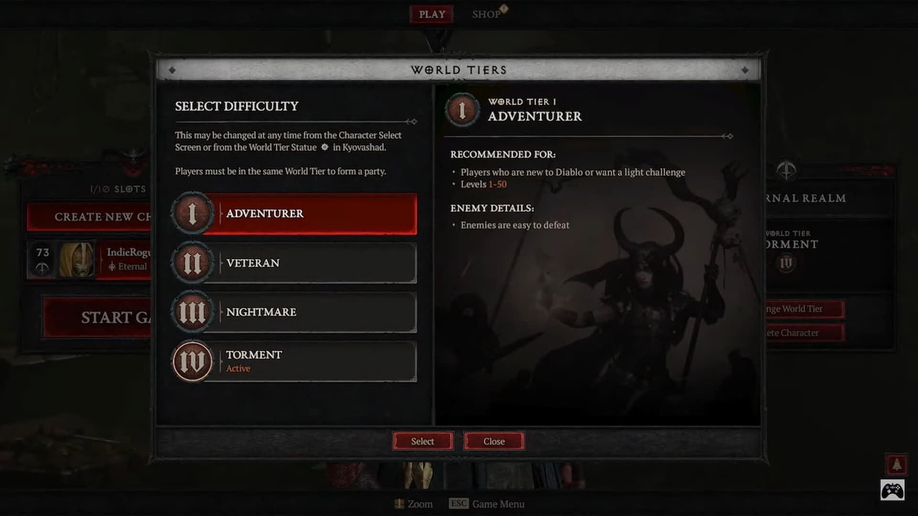Select the Torment World Tier icon
The width and height of the screenshot is (918, 516).
pyautogui.click(x=192, y=360)
